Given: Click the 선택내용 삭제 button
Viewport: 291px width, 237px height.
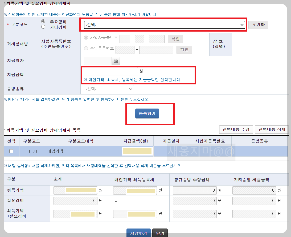Looking at the screenshot, I should point(272,130).
